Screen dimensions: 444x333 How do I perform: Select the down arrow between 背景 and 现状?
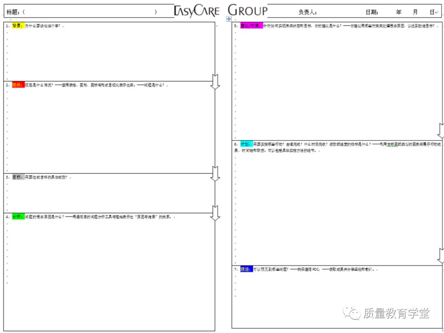pos(215,81)
